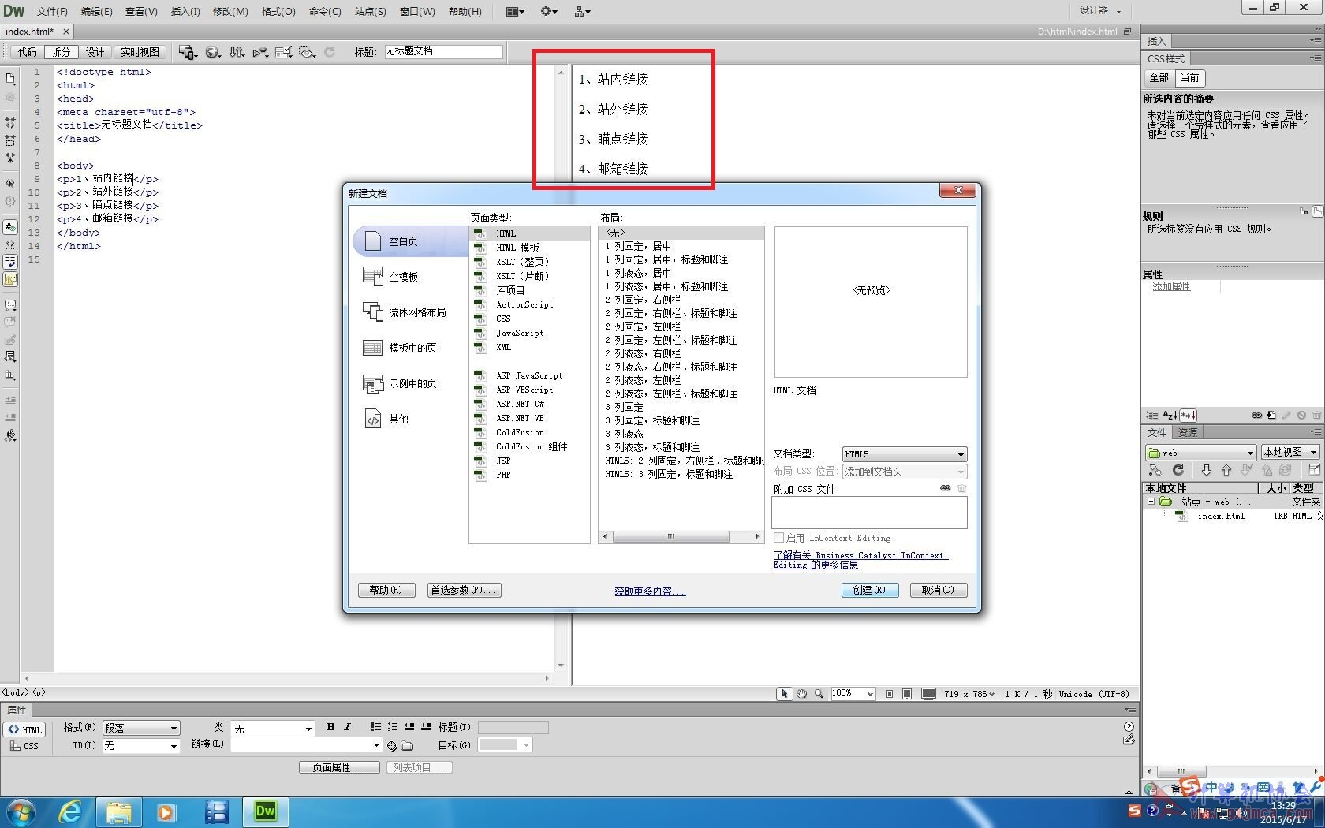
Task: Click the unordered list icon in Properties
Action: tap(375, 727)
